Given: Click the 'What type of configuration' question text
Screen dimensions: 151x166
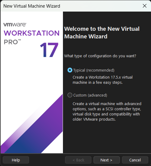Looking at the screenshot, I should pos(100,56).
